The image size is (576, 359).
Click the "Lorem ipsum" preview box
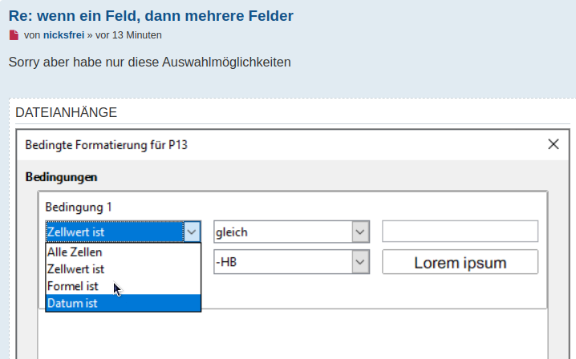pos(460,262)
